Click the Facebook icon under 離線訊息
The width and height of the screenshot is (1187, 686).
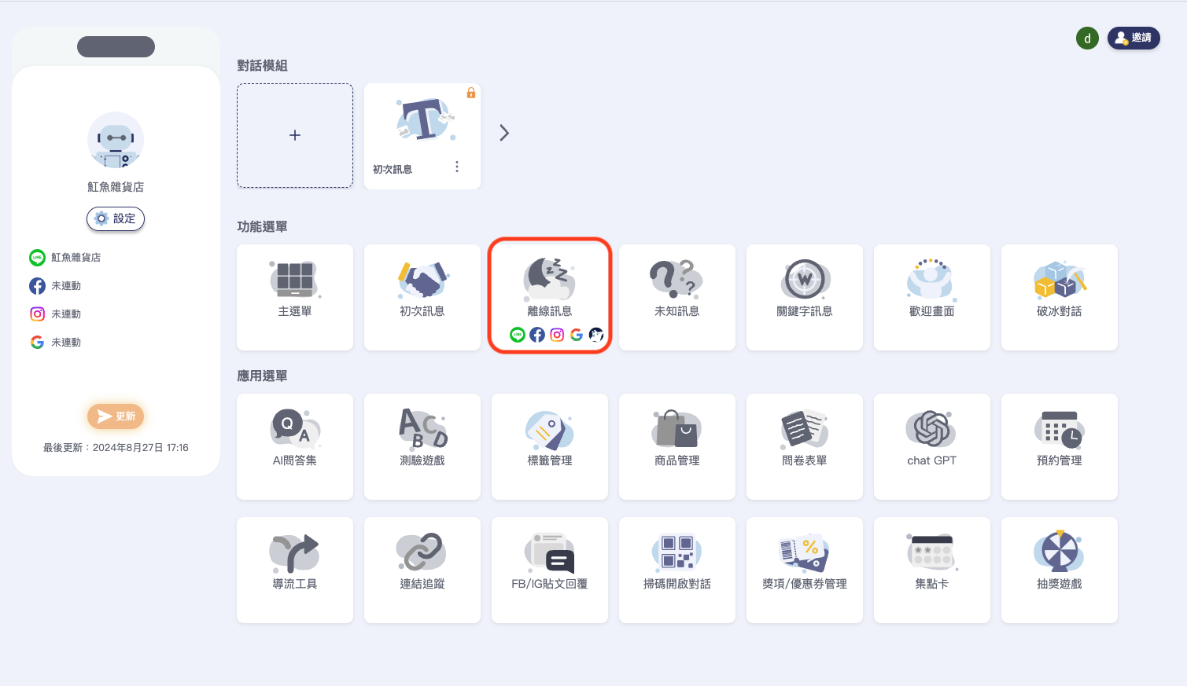(x=537, y=335)
